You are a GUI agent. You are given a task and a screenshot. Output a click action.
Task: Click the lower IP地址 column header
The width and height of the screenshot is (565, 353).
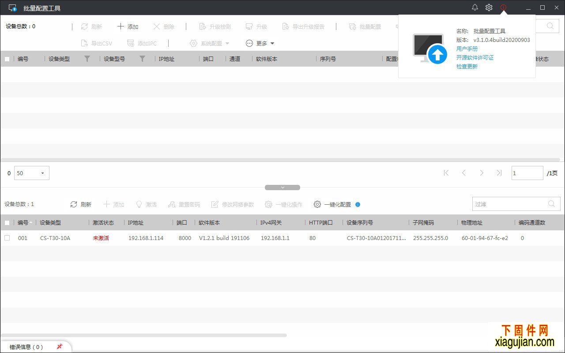coord(136,223)
